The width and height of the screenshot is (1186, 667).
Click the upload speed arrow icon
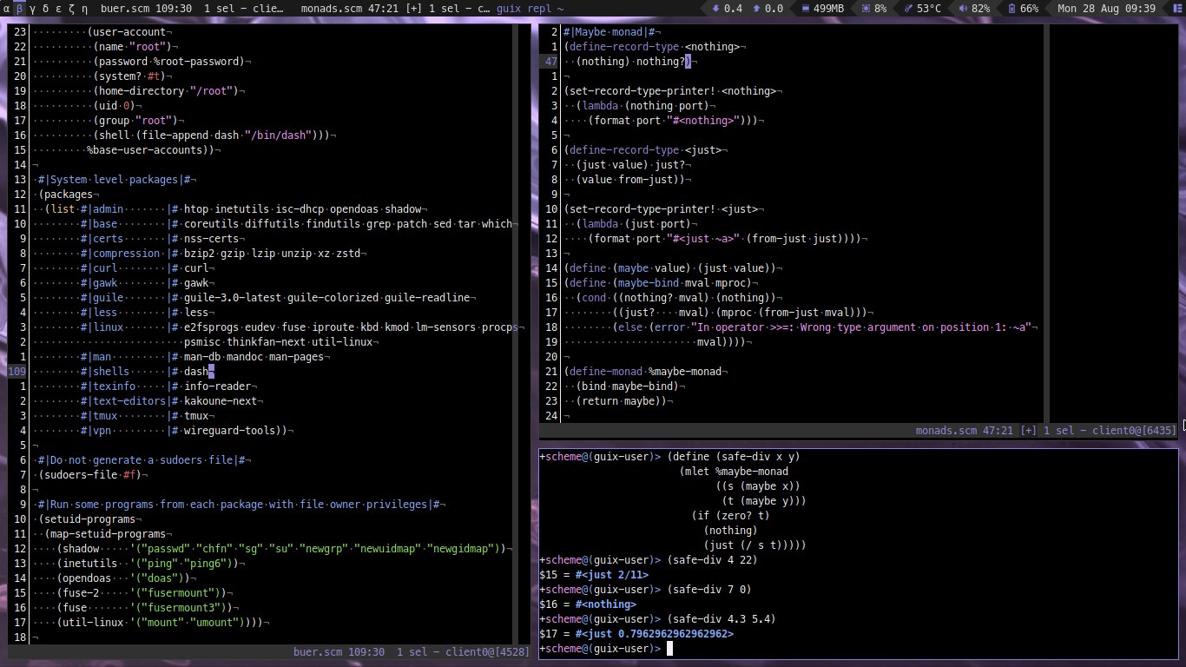point(756,8)
